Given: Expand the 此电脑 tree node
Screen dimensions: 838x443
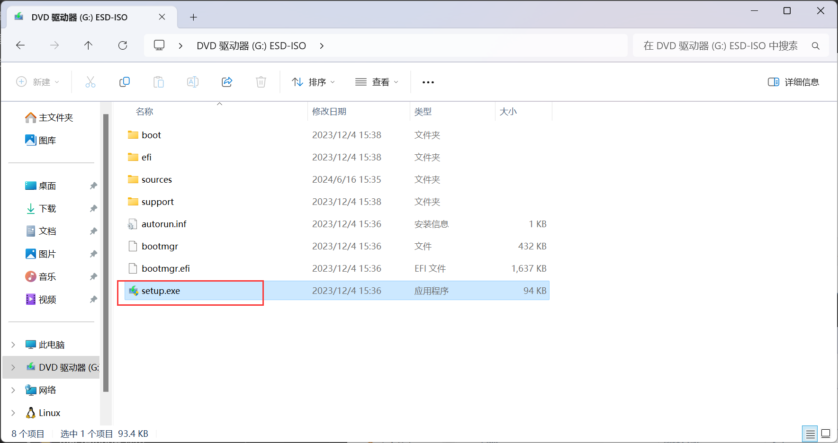Looking at the screenshot, I should (13, 345).
